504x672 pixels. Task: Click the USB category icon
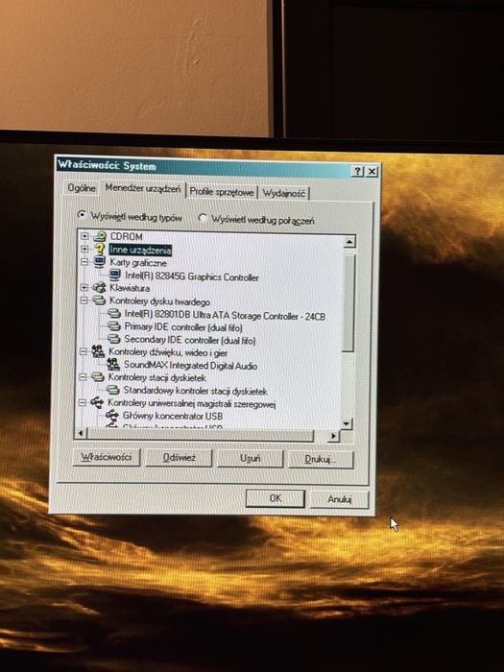pyautogui.click(x=97, y=403)
